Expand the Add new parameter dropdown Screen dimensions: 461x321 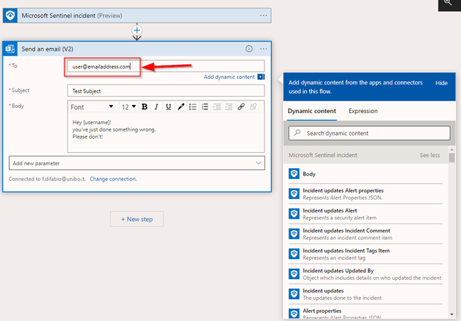(x=137, y=163)
